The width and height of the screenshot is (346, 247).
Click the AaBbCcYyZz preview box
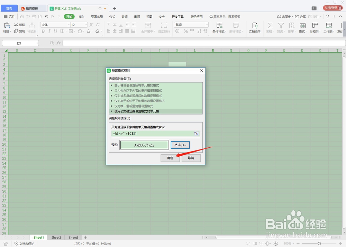[x=144, y=145]
